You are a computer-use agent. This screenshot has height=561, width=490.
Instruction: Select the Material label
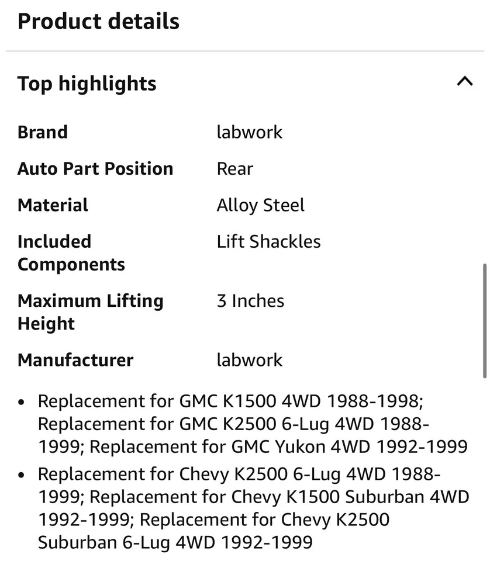tap(53, 205)
